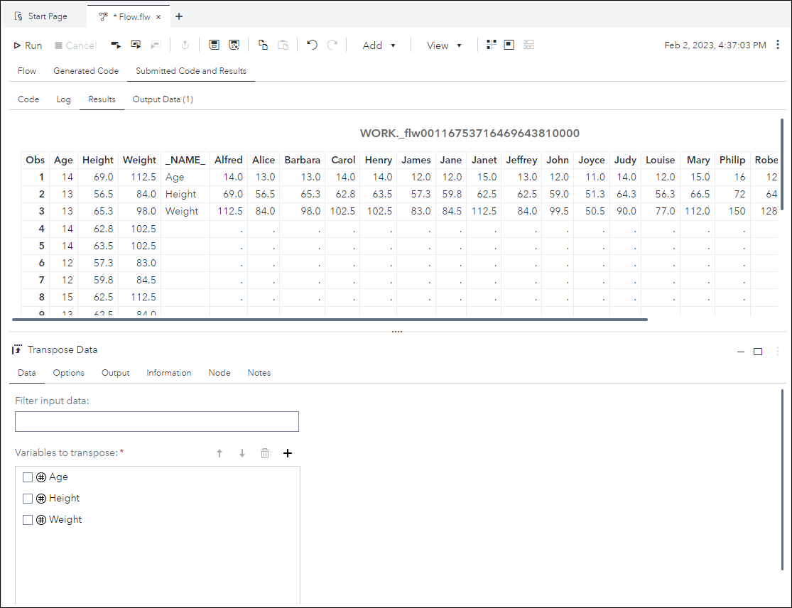This screenshot has width=792, height=608.
Task: Click the Save flow icon
Action: pyautogui.click(x=214, y=45)
